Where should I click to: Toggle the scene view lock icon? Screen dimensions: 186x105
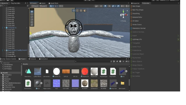pos(127,10)
